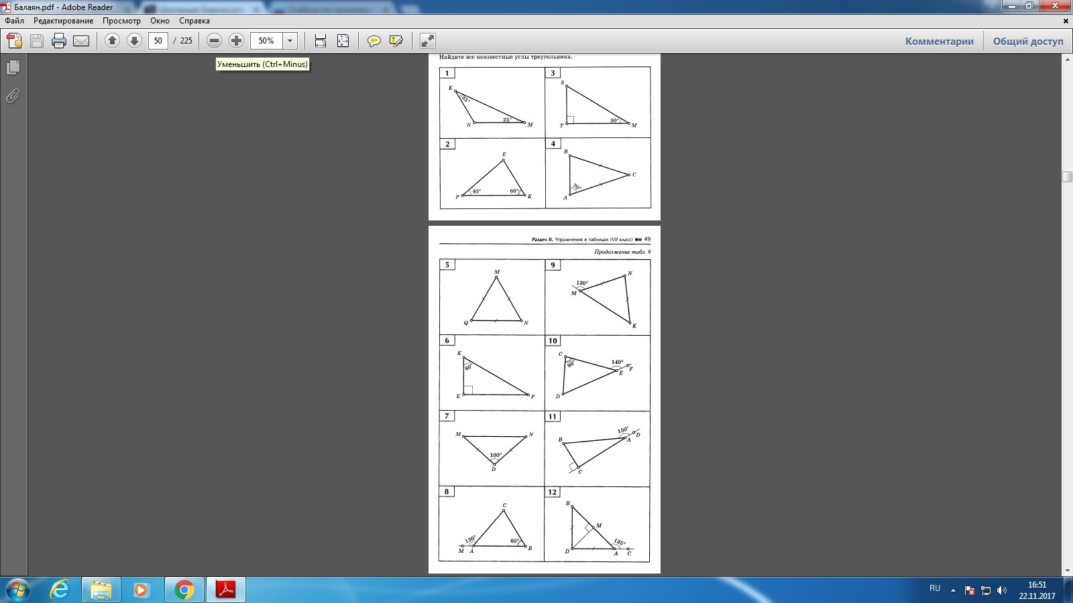Click the grayed Save floppy disk icon
The image size is (1073, 603).
(x=37, y=41)
